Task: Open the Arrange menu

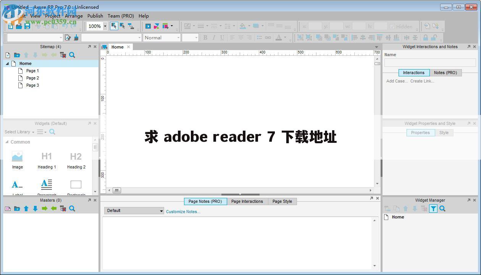Action: tap(74, 16)
